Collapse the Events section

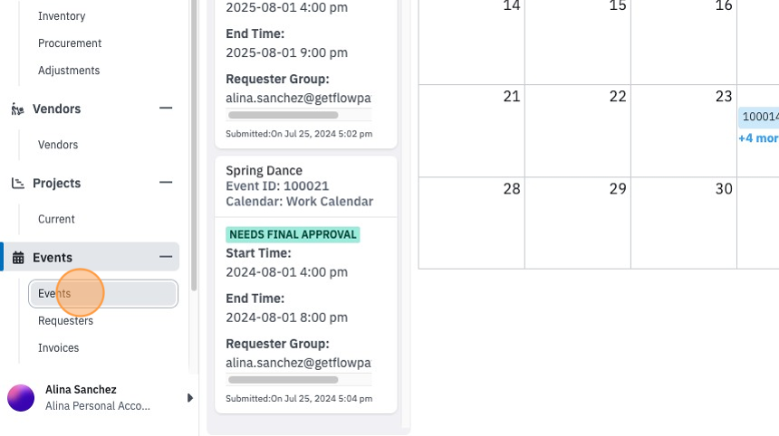point(166,257)
